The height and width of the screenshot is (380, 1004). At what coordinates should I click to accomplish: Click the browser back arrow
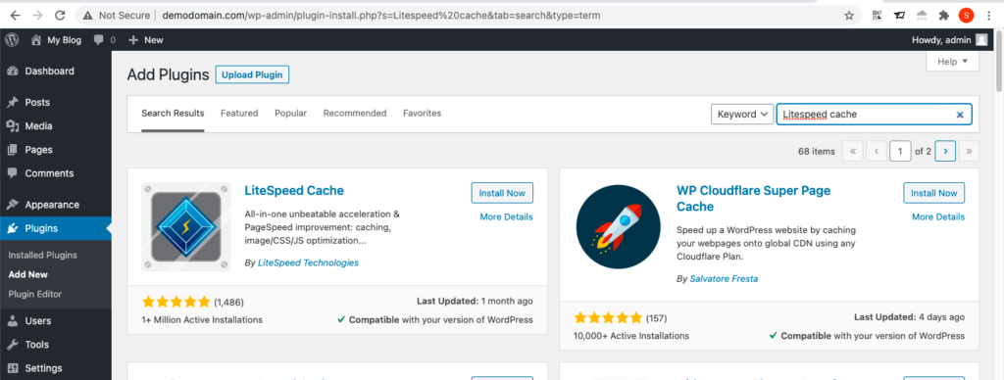click(x=15, y=15)
